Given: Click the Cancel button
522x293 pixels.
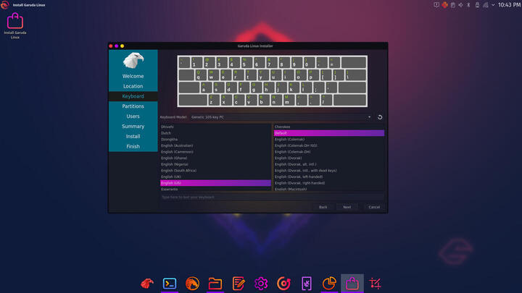Looking at the screenshot, I should pos(374,207).
